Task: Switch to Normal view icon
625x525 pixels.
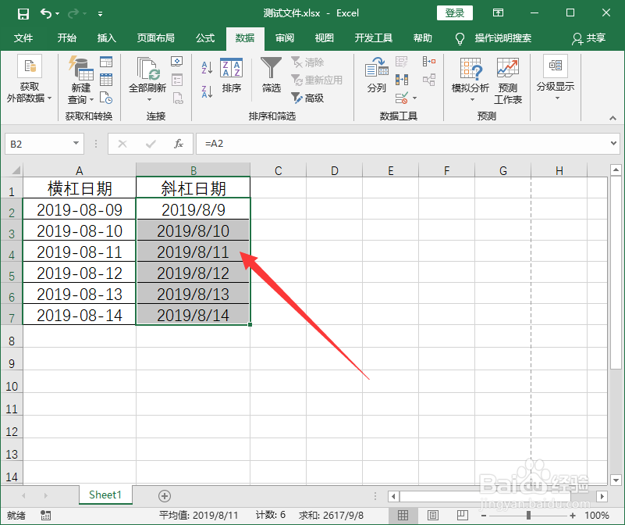Action: 403,516
